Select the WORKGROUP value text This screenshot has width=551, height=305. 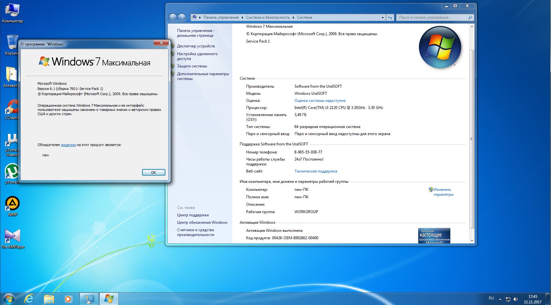(306, 212)
